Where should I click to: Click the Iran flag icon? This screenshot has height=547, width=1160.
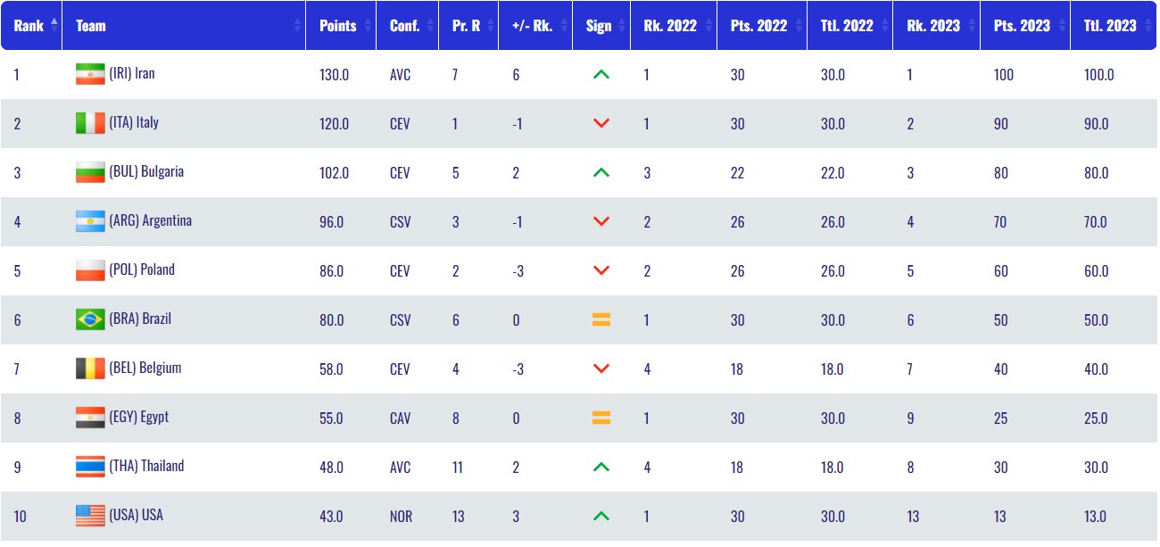tap(90, 75)
